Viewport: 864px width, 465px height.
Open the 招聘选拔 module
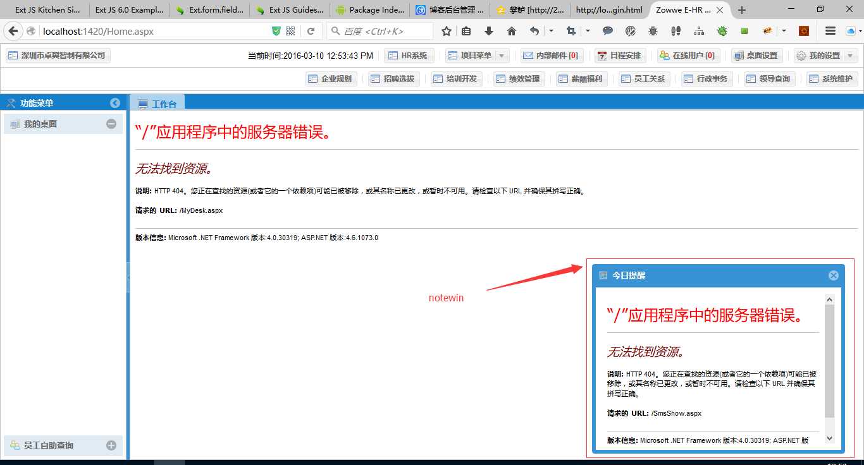pyautogui.click(x=393, y=79)
